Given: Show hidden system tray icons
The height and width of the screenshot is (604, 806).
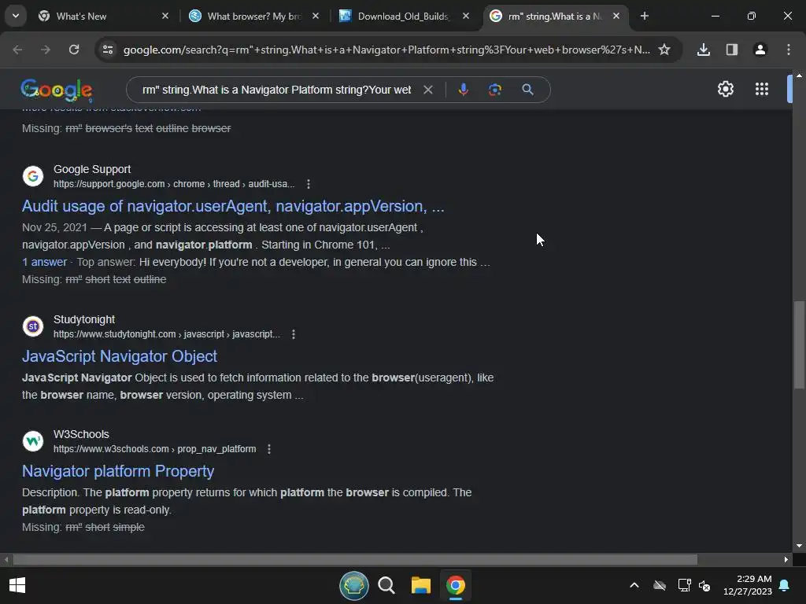Looking at the screenshot, I should (634, 585).
